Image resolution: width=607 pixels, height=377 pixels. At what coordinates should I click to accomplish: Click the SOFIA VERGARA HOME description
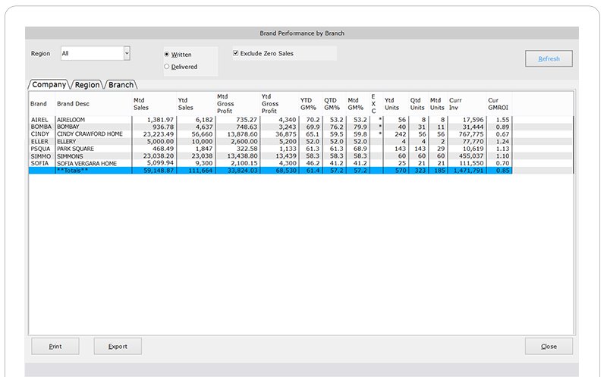click(86, 163)
